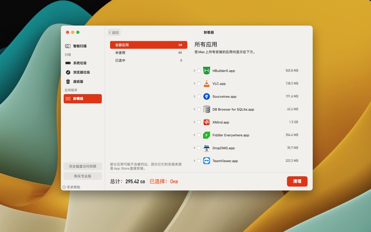Screen dimensions: 371x232
Task: Check Fiddler Everywhere.app for removal
Action: [x=199, y=135]
